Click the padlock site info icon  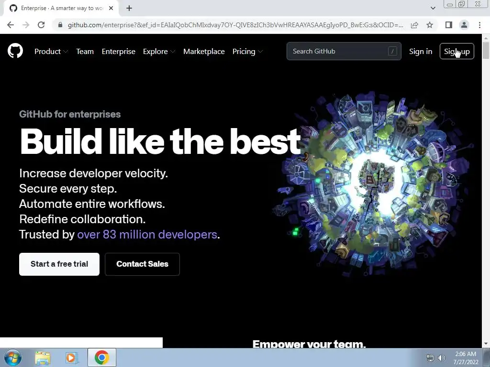[60, 25]
